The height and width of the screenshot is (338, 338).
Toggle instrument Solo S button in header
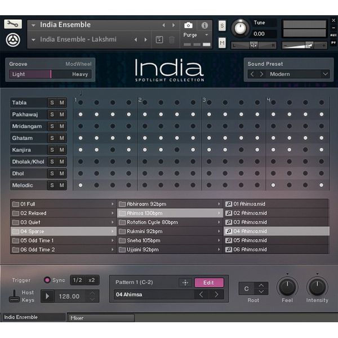pos(222,26)
